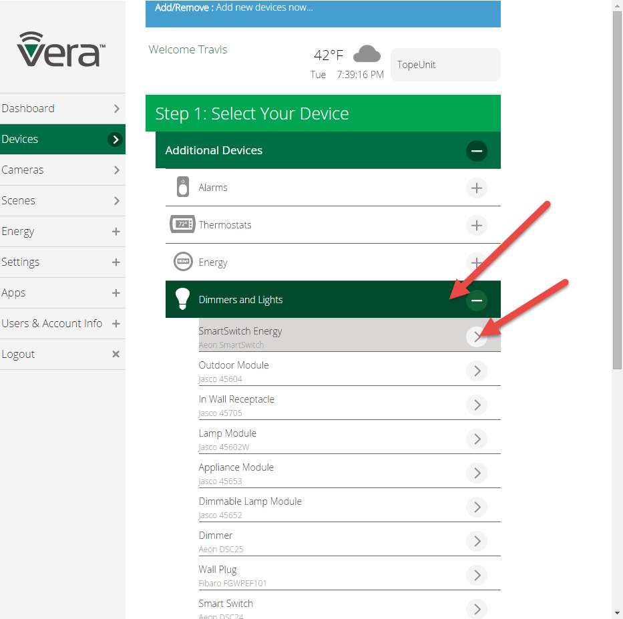
Task: Select Lamp Module Jasco 45602W
Action: coord(349,437)
